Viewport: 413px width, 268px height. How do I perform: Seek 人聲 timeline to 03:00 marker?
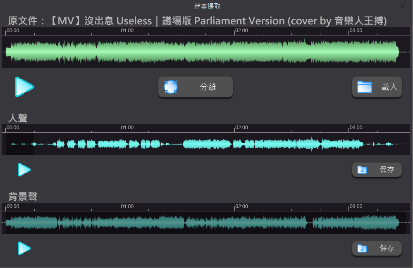(356, 128)
